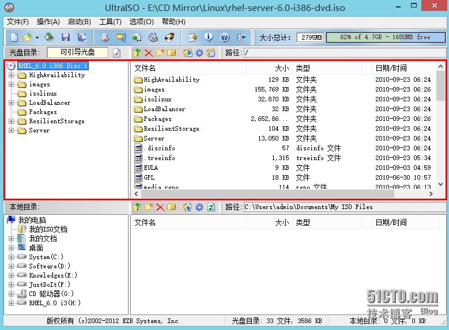Expand the LoadBalancer tree node
This screenshot has height=330, width=449.
click(11, 103)
